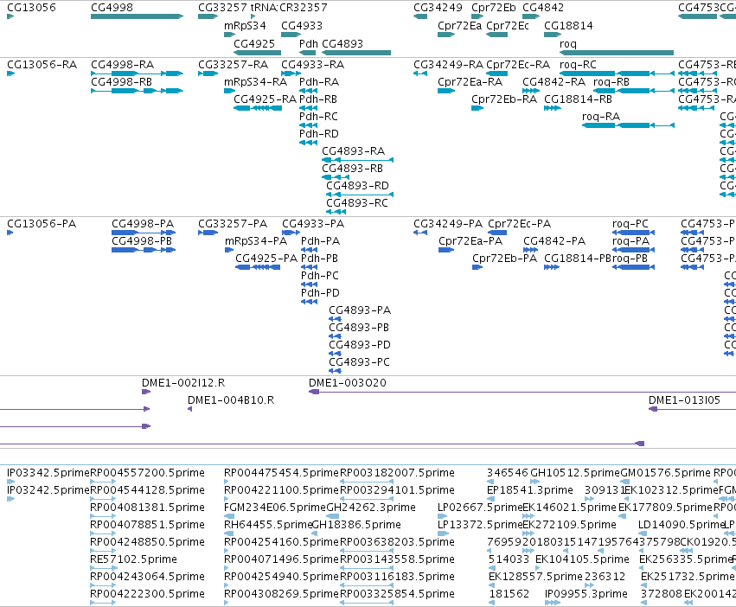Open EST RP004222300.5prime

pyautogui.click(x=147, y=594)
